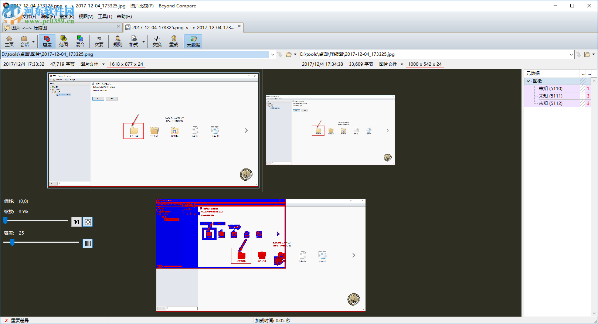598x324 pixels.
Task: Go to the 主页 home toolbar button
Action: 9,41
